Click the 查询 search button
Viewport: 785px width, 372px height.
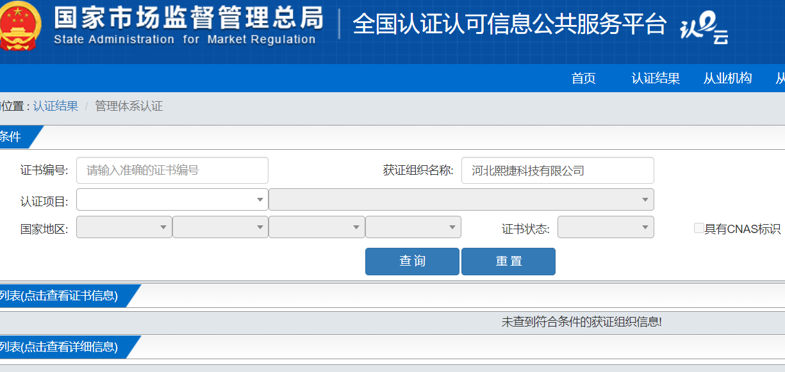[x=412, y=261]
